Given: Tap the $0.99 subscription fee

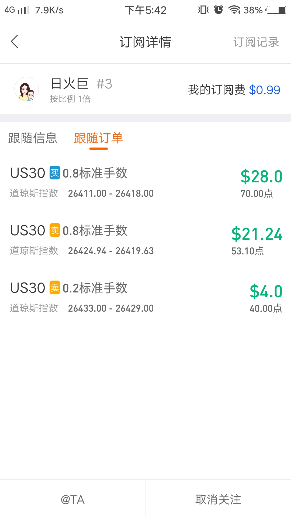Looking at the screenshot, I should click(265, 90).
